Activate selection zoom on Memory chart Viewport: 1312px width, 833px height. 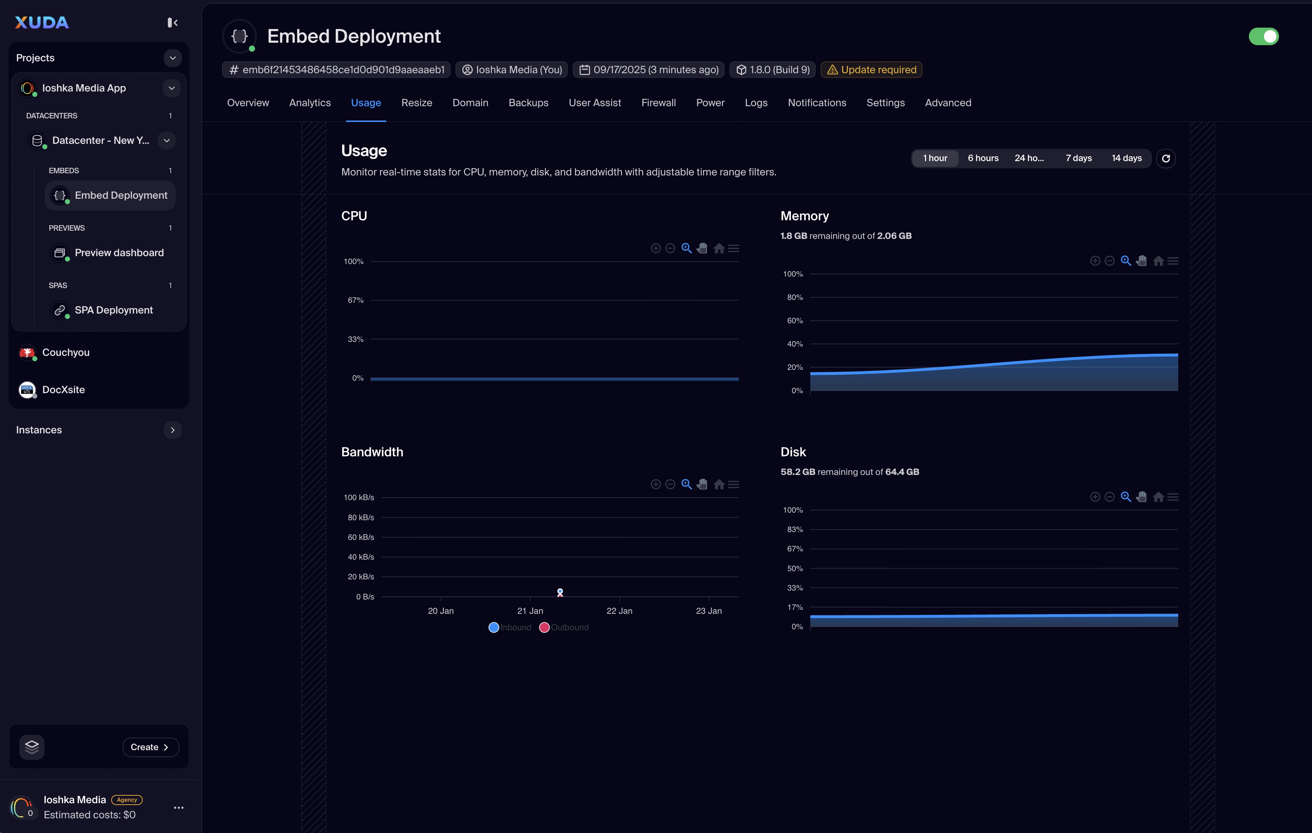click(x=1125, y=261)
